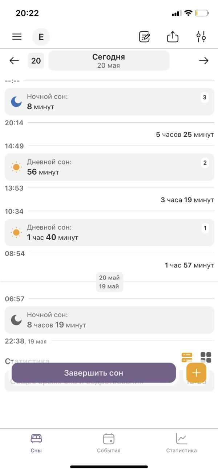
Task: Switch to grid view toggle
Action: pyautogui.click(x=206, y=357)
